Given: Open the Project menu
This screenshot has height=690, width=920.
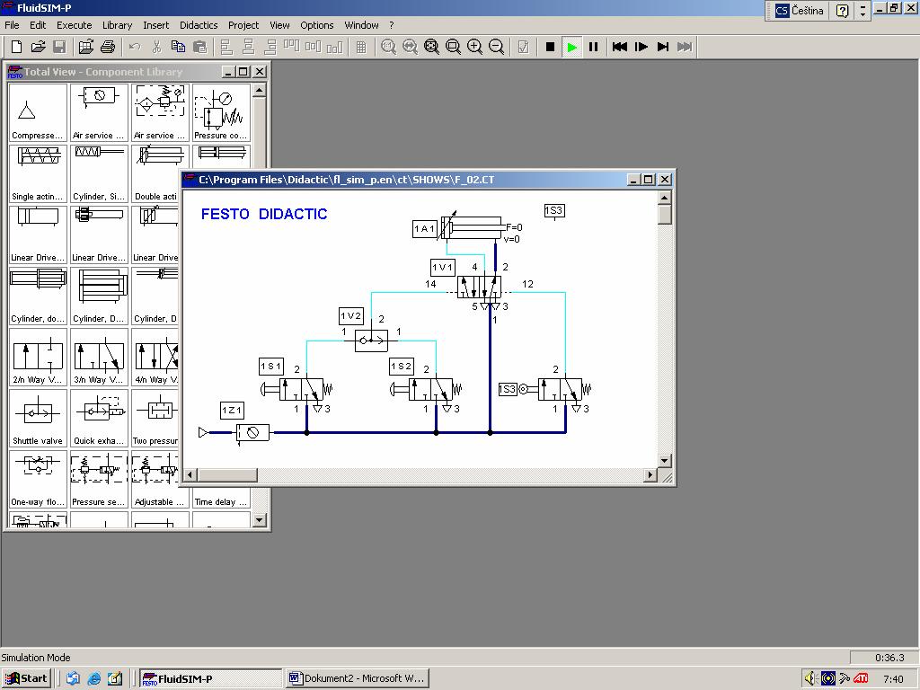Looking at the screenshot, I should point(243,25).
